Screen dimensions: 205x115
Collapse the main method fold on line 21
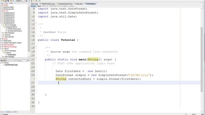point(37,58)
